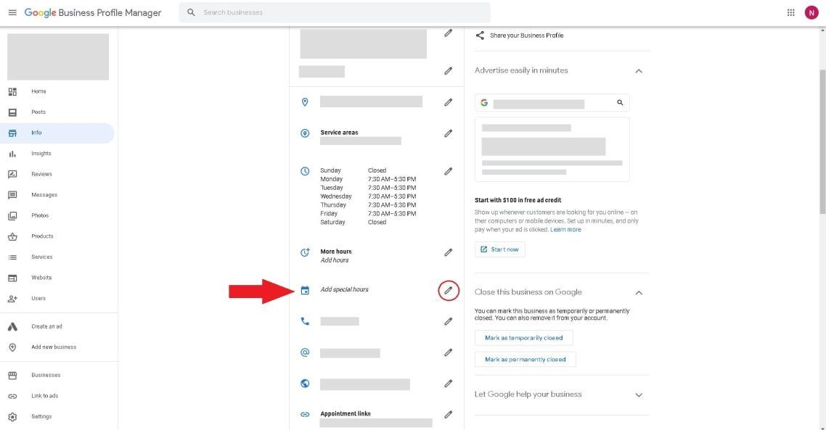The image size is (826, 430).
Task: Click Mark as temporarily closed
Action: 523,338
